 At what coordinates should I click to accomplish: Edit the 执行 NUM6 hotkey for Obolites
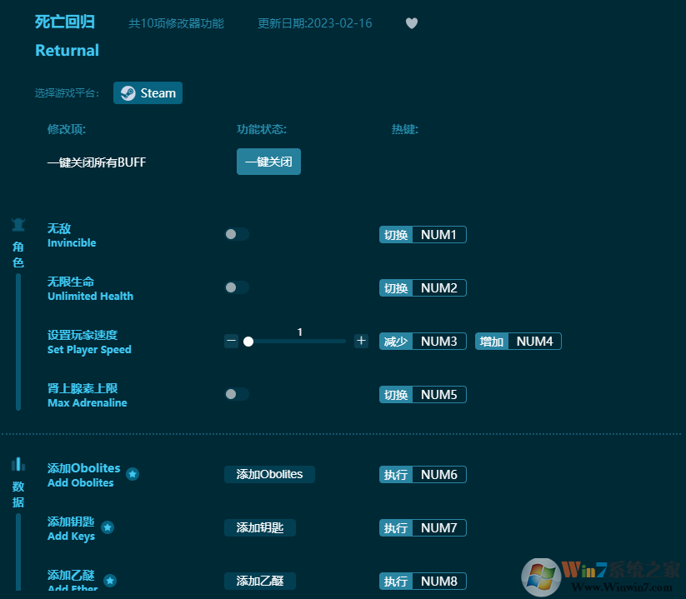pyautogui.click(x=423, y=475)
